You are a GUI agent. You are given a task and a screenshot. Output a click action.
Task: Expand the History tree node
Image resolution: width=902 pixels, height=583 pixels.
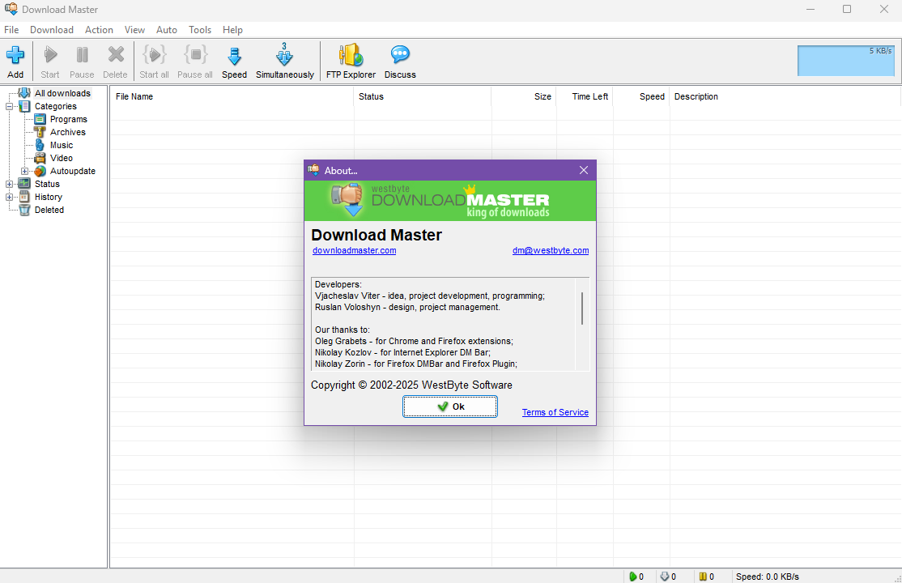(x=10, y=197)
